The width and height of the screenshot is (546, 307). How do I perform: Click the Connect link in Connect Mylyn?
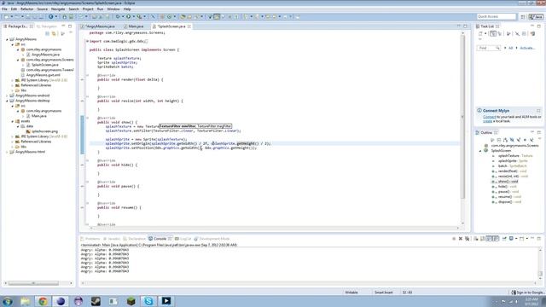coord(489,117)
